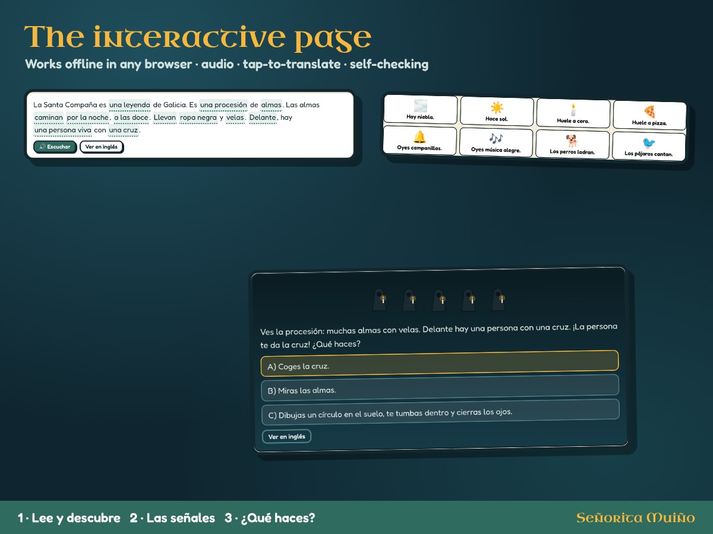The image size is (713, 534).
Task: Click the Señorita Muiño brand name
Action: 635,518
